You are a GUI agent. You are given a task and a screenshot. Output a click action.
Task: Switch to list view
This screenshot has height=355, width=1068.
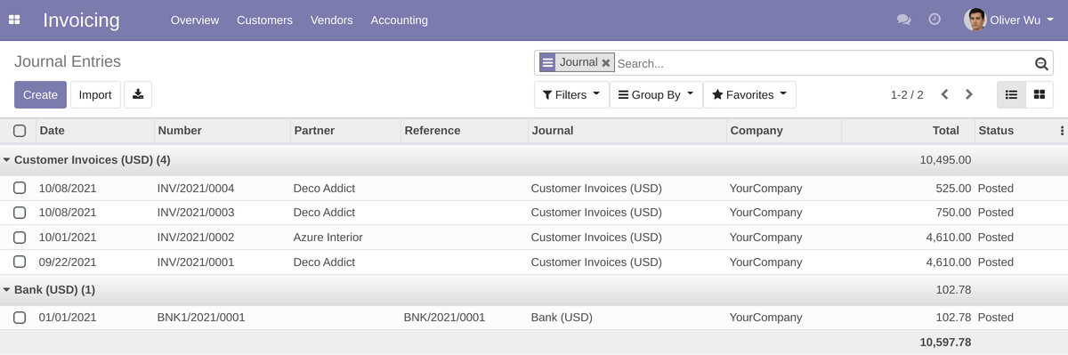(1011, 94)
